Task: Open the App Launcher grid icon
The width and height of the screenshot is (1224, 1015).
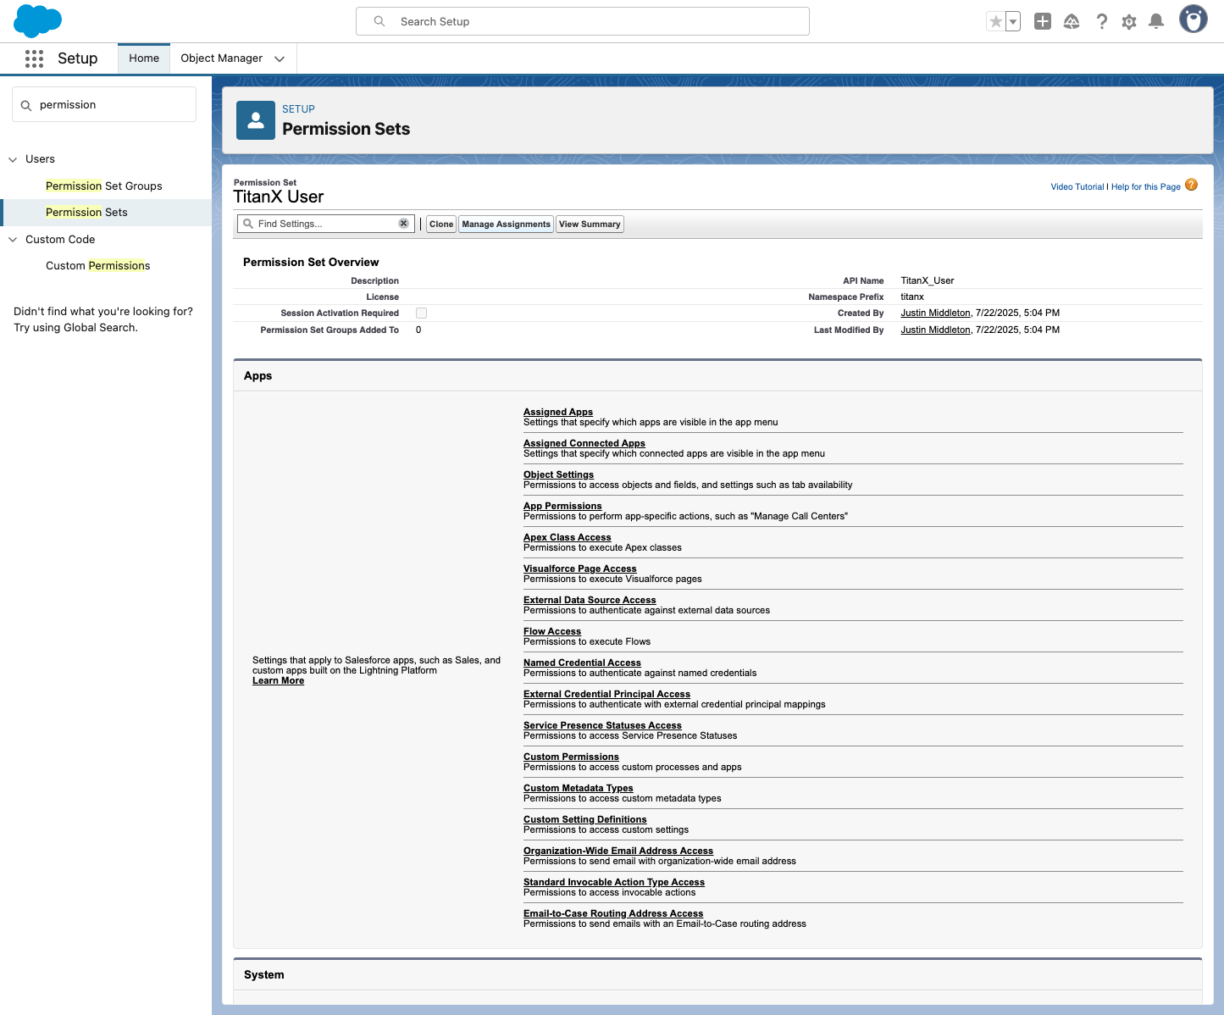Action: (34, 58)
